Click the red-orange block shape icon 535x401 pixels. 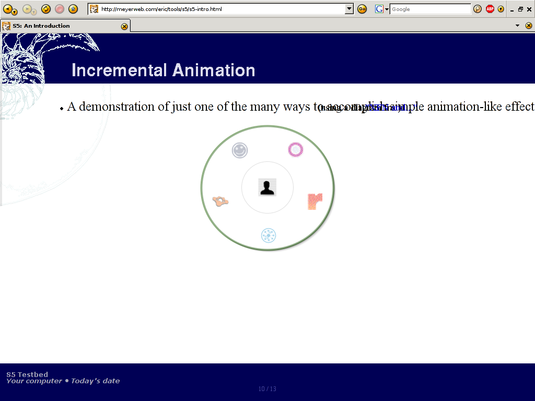[x=315, y=201]
